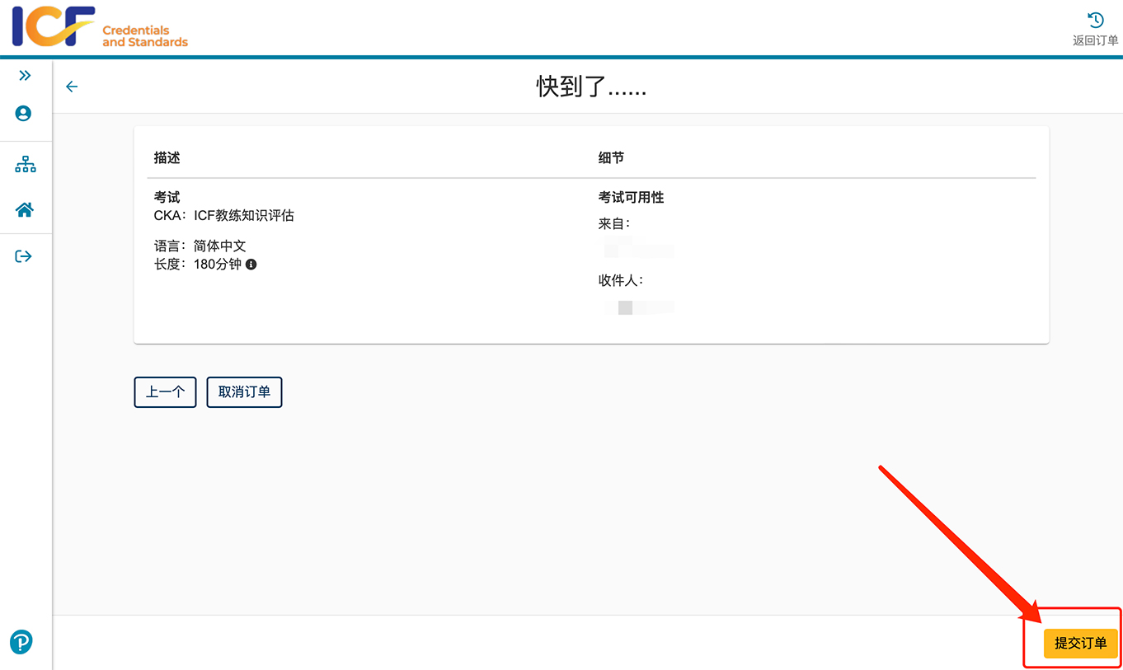
Task: Click the 返回订单 text label
Action: 1095,40
